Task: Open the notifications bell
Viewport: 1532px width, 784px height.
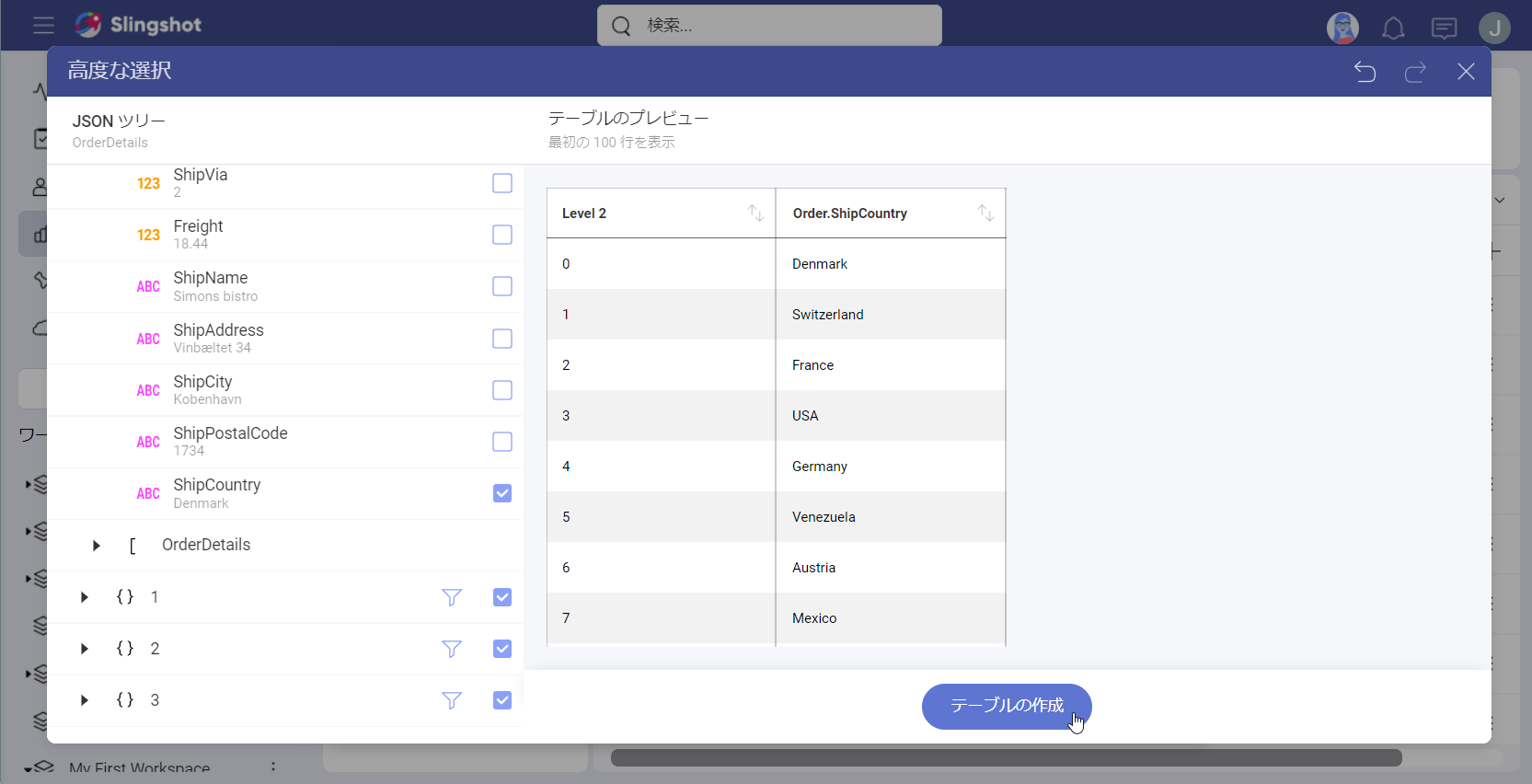Action: click(1393, 29)
